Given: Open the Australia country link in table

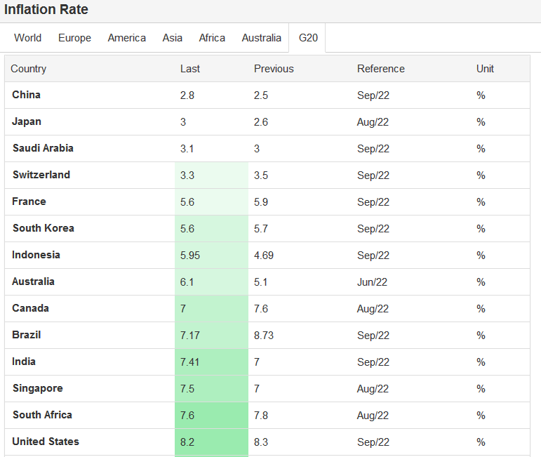Looking at the screenshot, I should (33, 282).
